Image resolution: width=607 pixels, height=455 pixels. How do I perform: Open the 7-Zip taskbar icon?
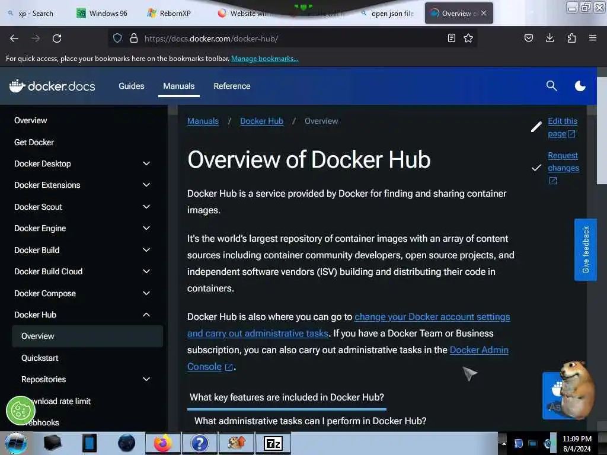coord(273,443)
